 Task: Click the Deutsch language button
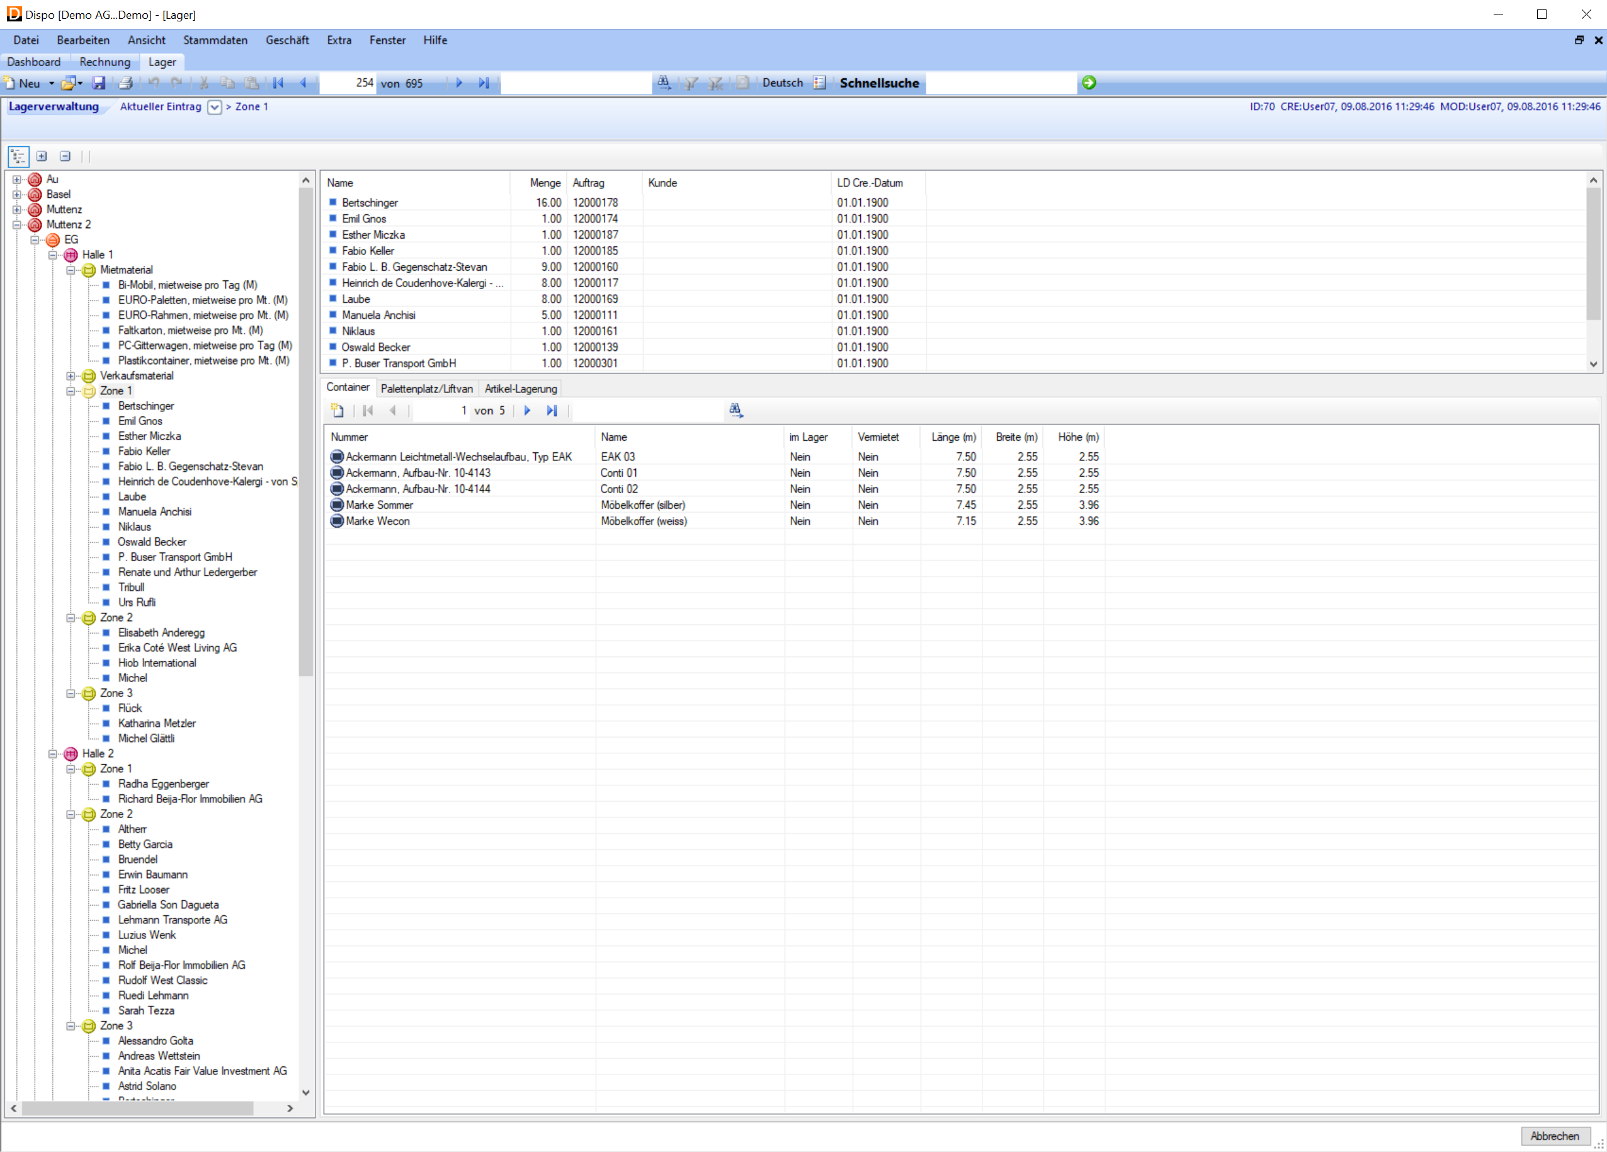coord(782,83)
